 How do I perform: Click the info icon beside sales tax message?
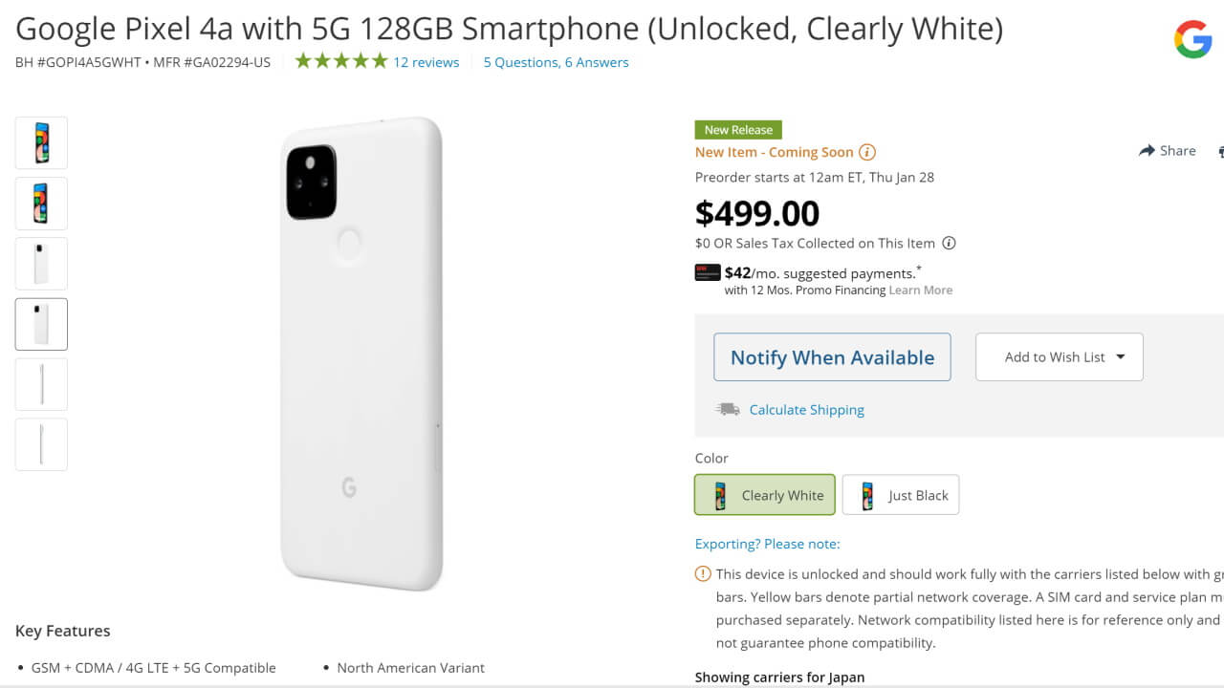(x=949, y=243)
